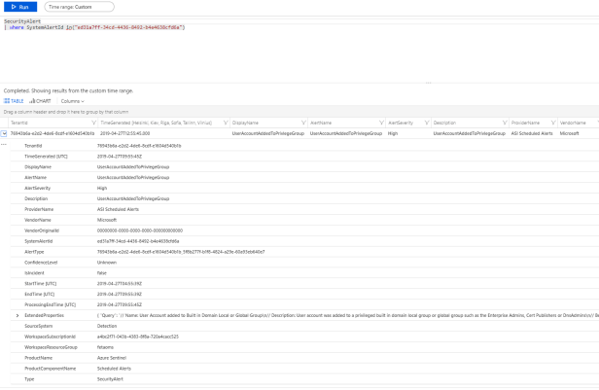
Task: Click the query editor line with SystemAlertId filter
Action: [x=94, y=27]
